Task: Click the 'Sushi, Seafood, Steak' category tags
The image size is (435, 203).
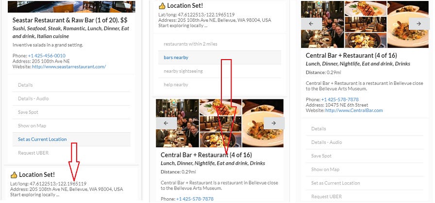Action: (x=71, y=32)
